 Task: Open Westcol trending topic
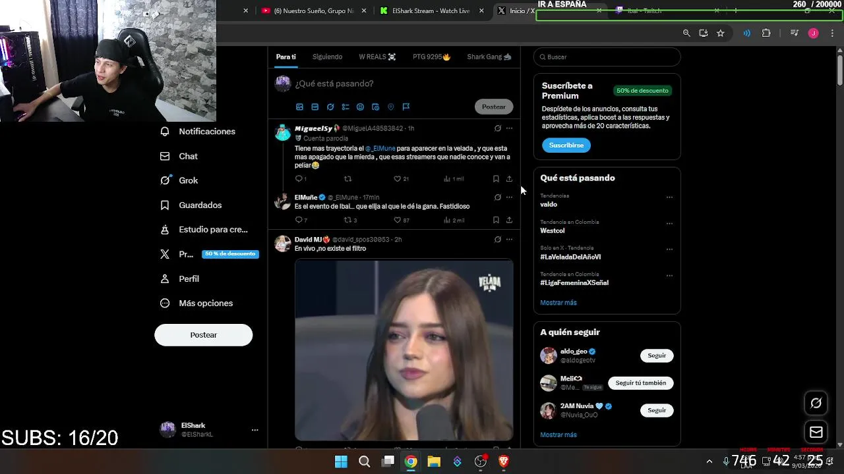point(553,230)
